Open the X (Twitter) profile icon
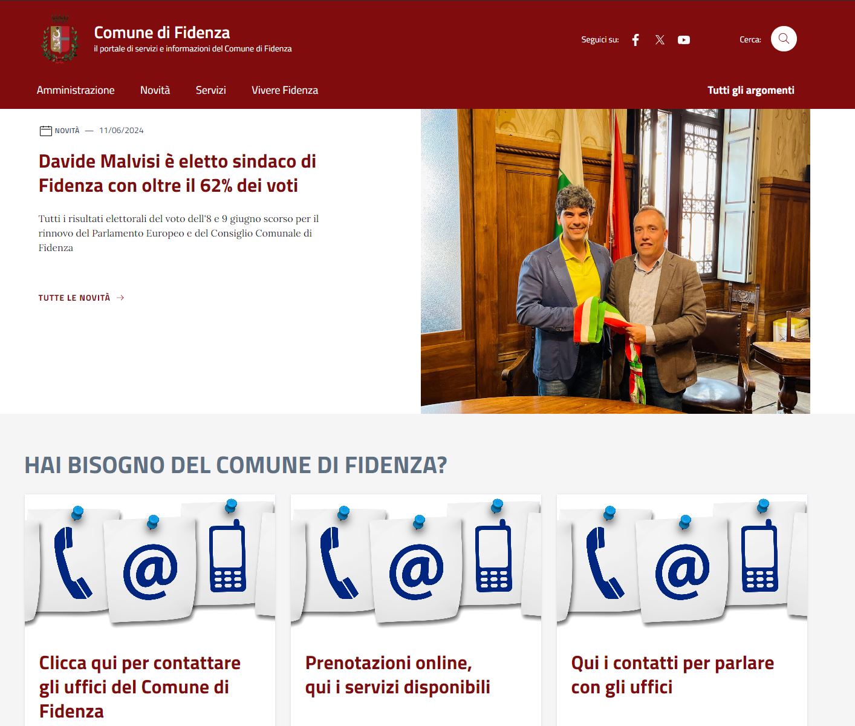This screenshot has width=855, height=726. click(660, 40)
